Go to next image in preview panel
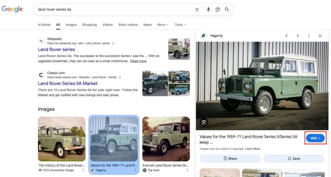331x177 pixels. (298, 36)
